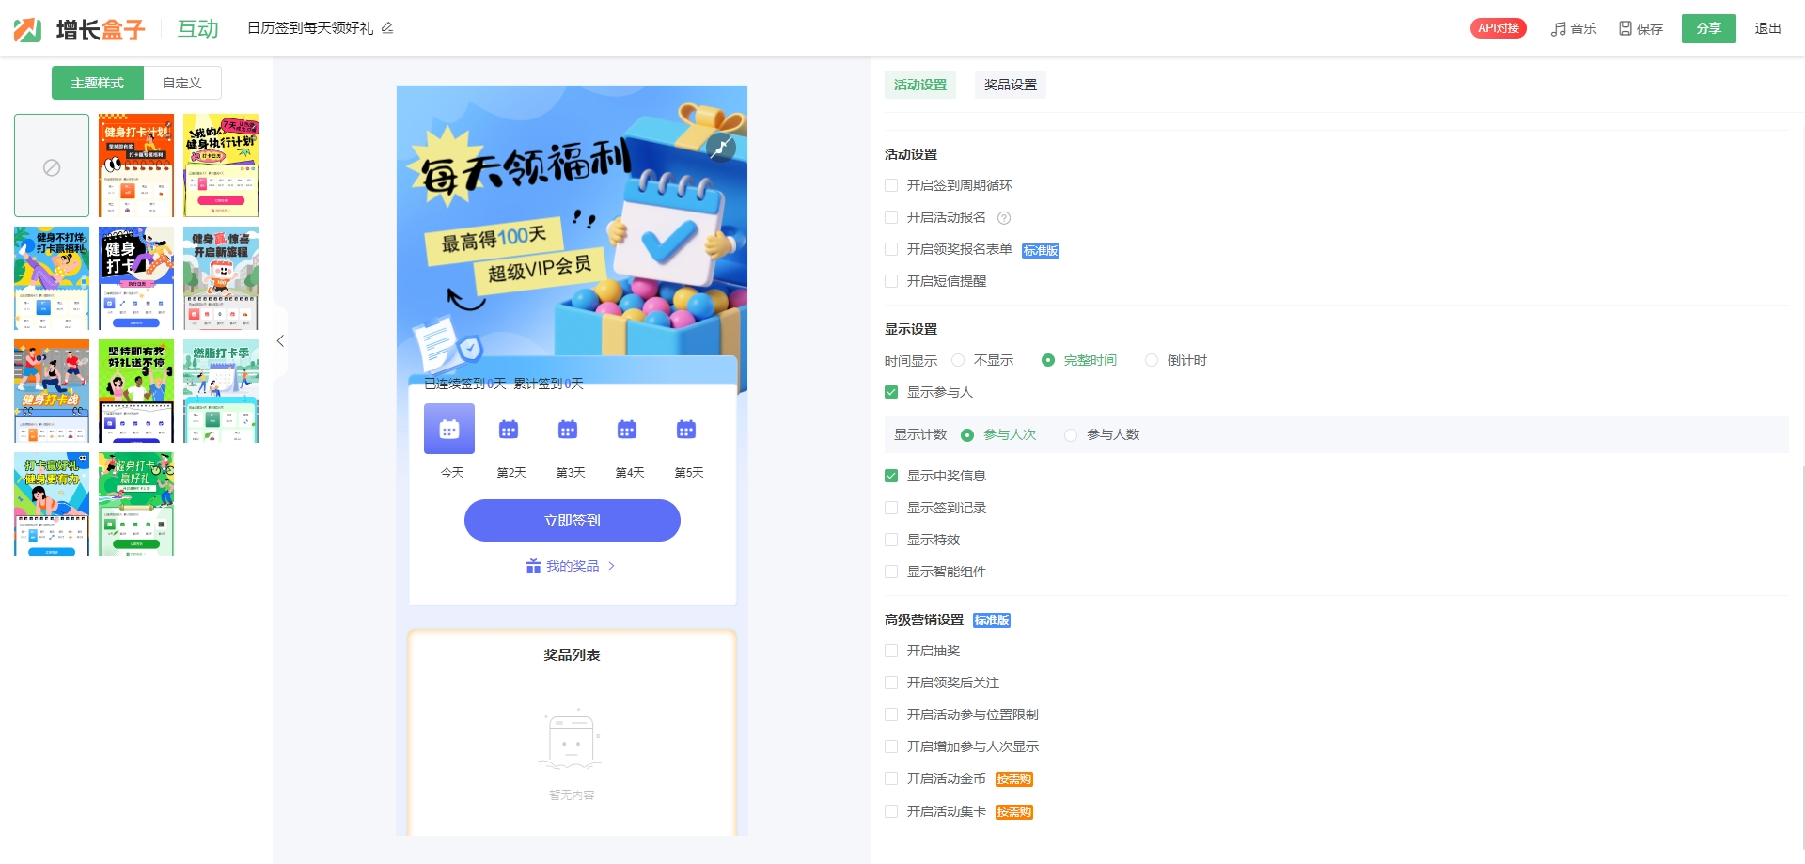Screen dimensions: 1805x864
Task: Select 参与人数 count radio
Action: pyautogui.click(x=1071, y=434)
